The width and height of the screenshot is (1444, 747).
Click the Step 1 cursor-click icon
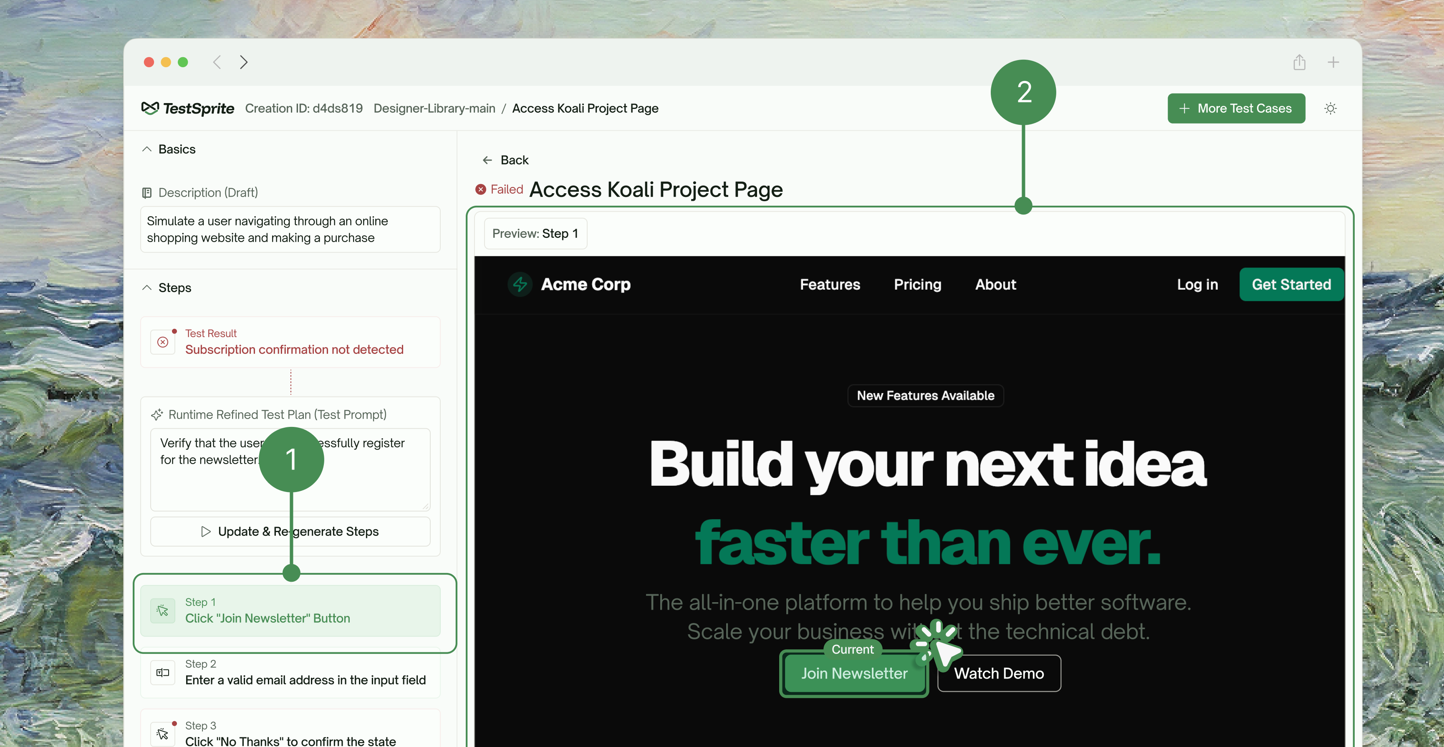163,611
